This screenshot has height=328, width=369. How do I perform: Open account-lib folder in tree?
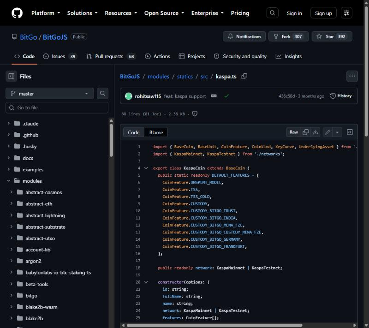(38, 250)
